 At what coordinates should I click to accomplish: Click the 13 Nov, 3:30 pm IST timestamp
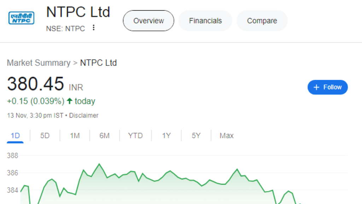tap(35, 115)
